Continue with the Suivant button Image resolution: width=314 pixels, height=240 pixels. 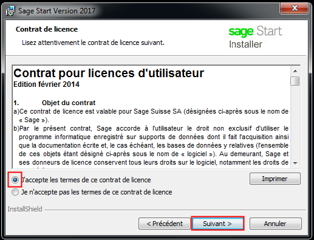217,224
